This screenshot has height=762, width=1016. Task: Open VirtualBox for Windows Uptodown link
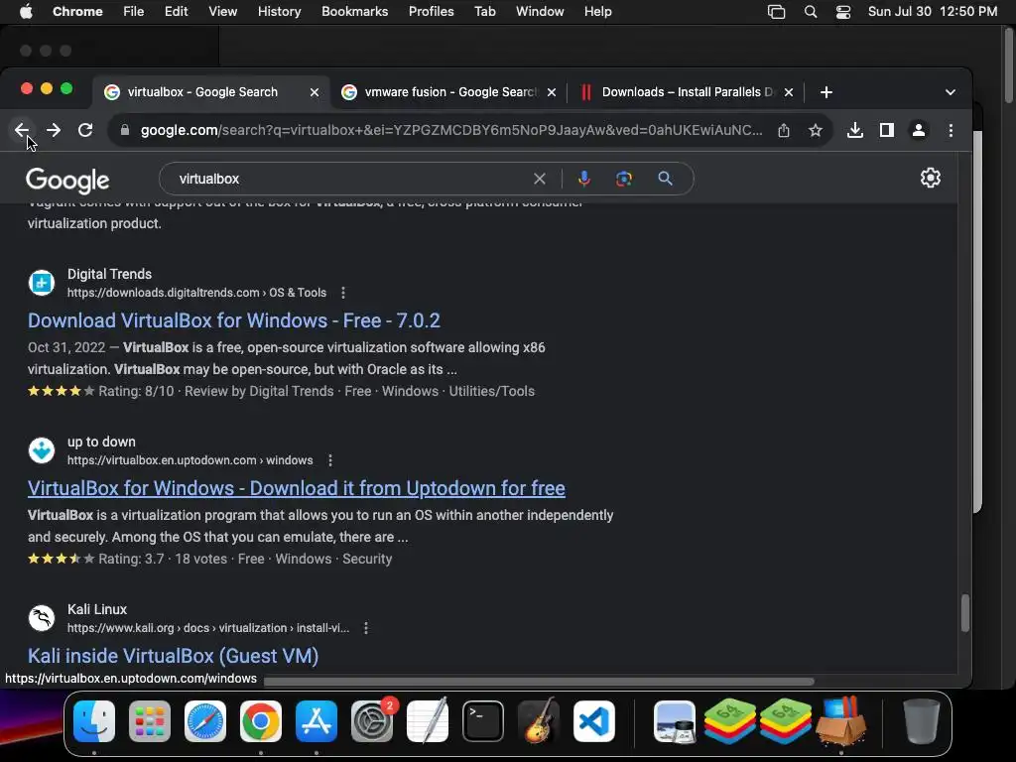pos(296,488)
